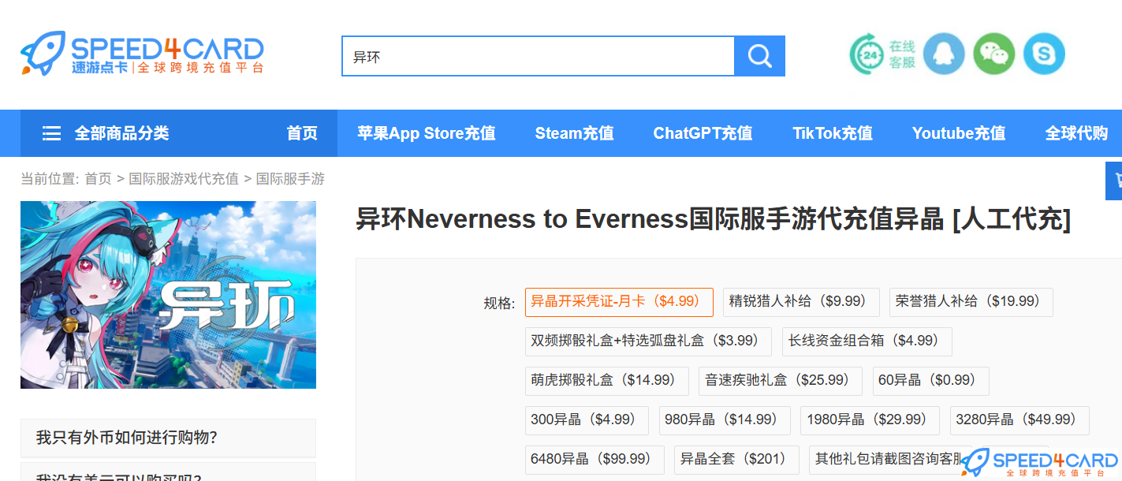Open the 国际服游戏代充值 breadcrumb link
The image size is (1122, 481).
(182, 179)
